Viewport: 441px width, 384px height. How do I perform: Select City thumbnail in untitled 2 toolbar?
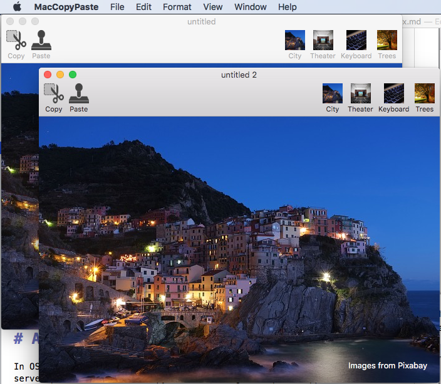click(x=333, y=93)
